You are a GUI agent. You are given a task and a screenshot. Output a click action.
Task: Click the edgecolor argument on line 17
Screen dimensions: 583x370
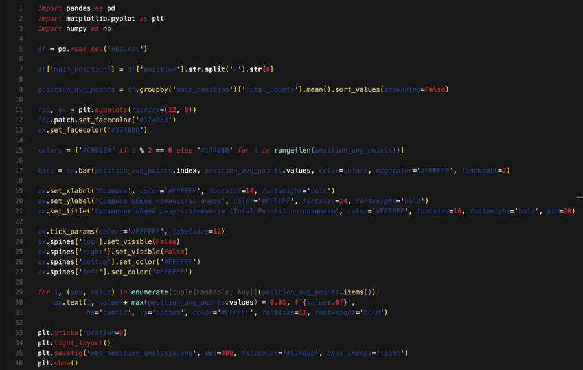click(x=394, y=170)
